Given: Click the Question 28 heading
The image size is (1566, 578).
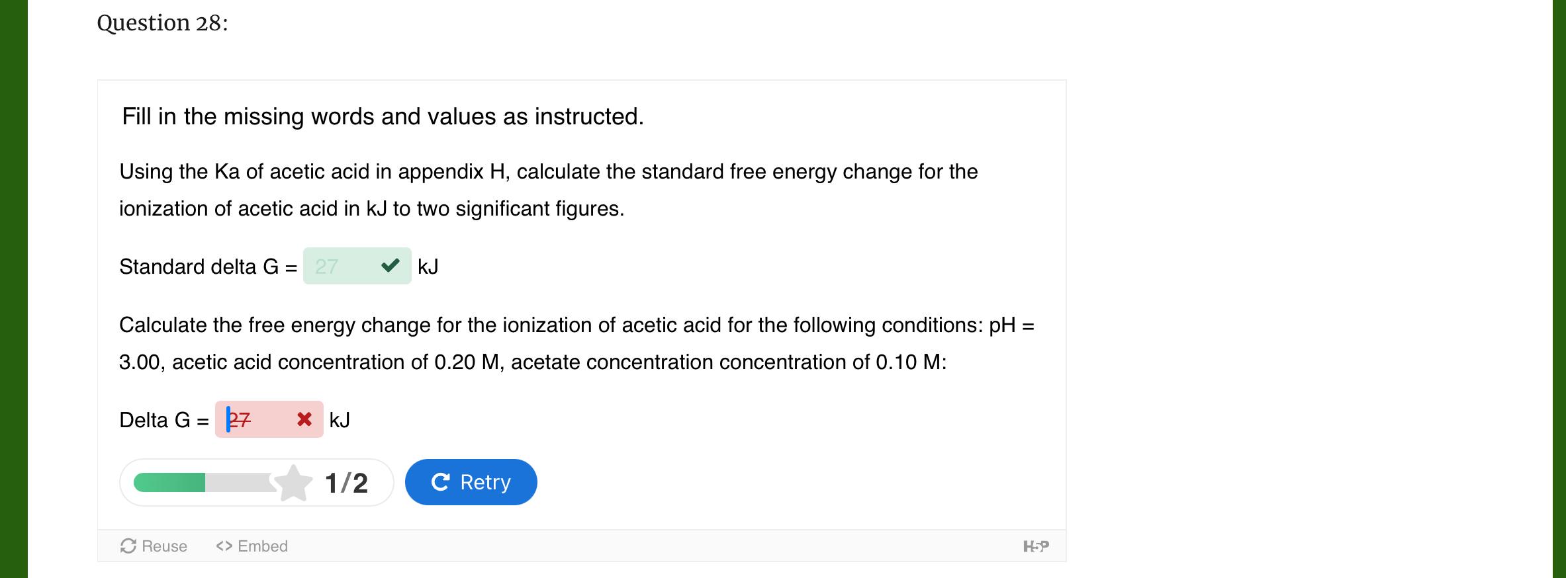Looking at the screenshot, I should pos(162,23).
